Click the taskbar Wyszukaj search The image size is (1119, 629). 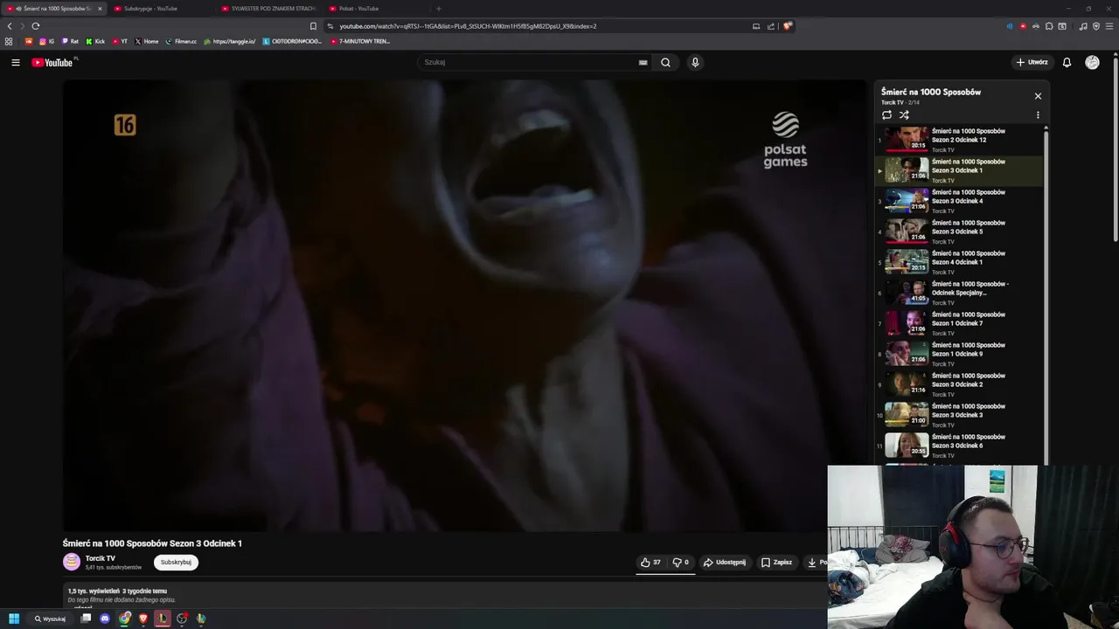50,619
